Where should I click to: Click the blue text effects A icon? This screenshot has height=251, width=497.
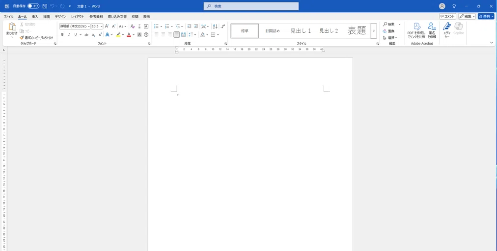pos(108,35)
